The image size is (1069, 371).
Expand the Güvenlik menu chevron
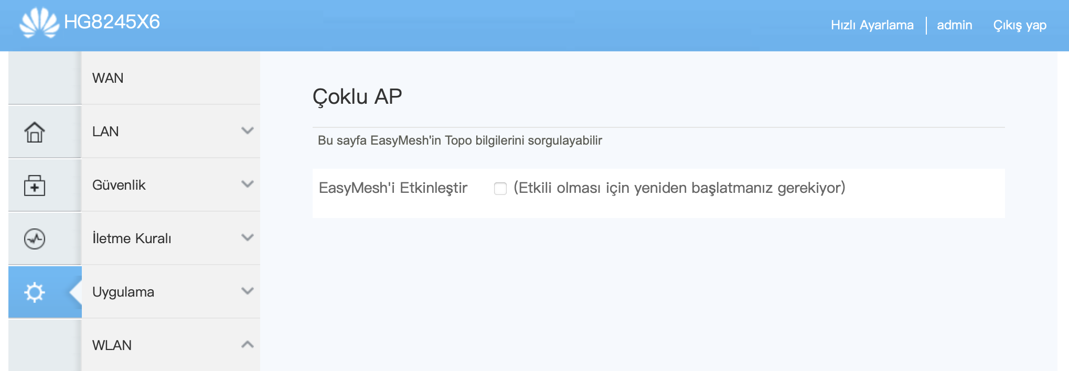point(248,184)
